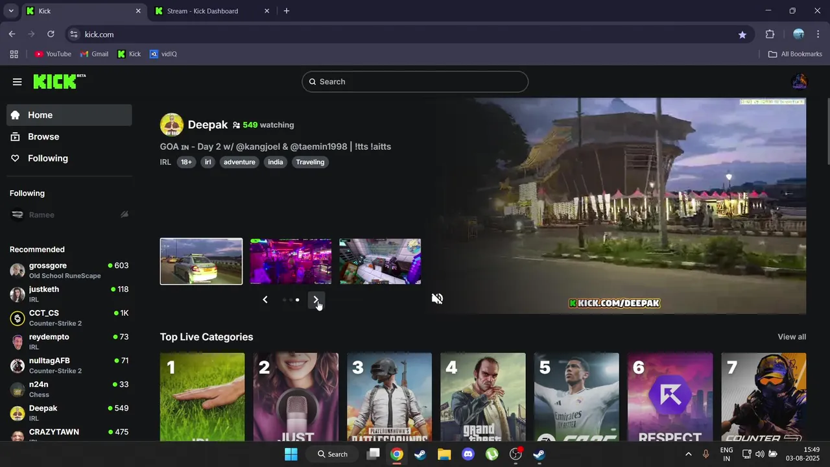This screenshot has width=830, height=467.
Task: Open category 2 Just Chatting card
Action: pos(296,397)
